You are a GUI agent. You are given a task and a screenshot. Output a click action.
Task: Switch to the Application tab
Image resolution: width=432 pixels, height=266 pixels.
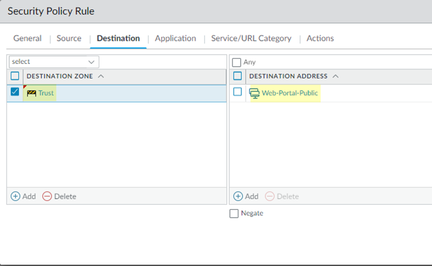tap(175, 39)
